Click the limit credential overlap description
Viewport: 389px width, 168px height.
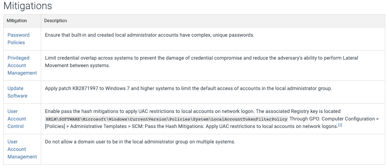202,62
